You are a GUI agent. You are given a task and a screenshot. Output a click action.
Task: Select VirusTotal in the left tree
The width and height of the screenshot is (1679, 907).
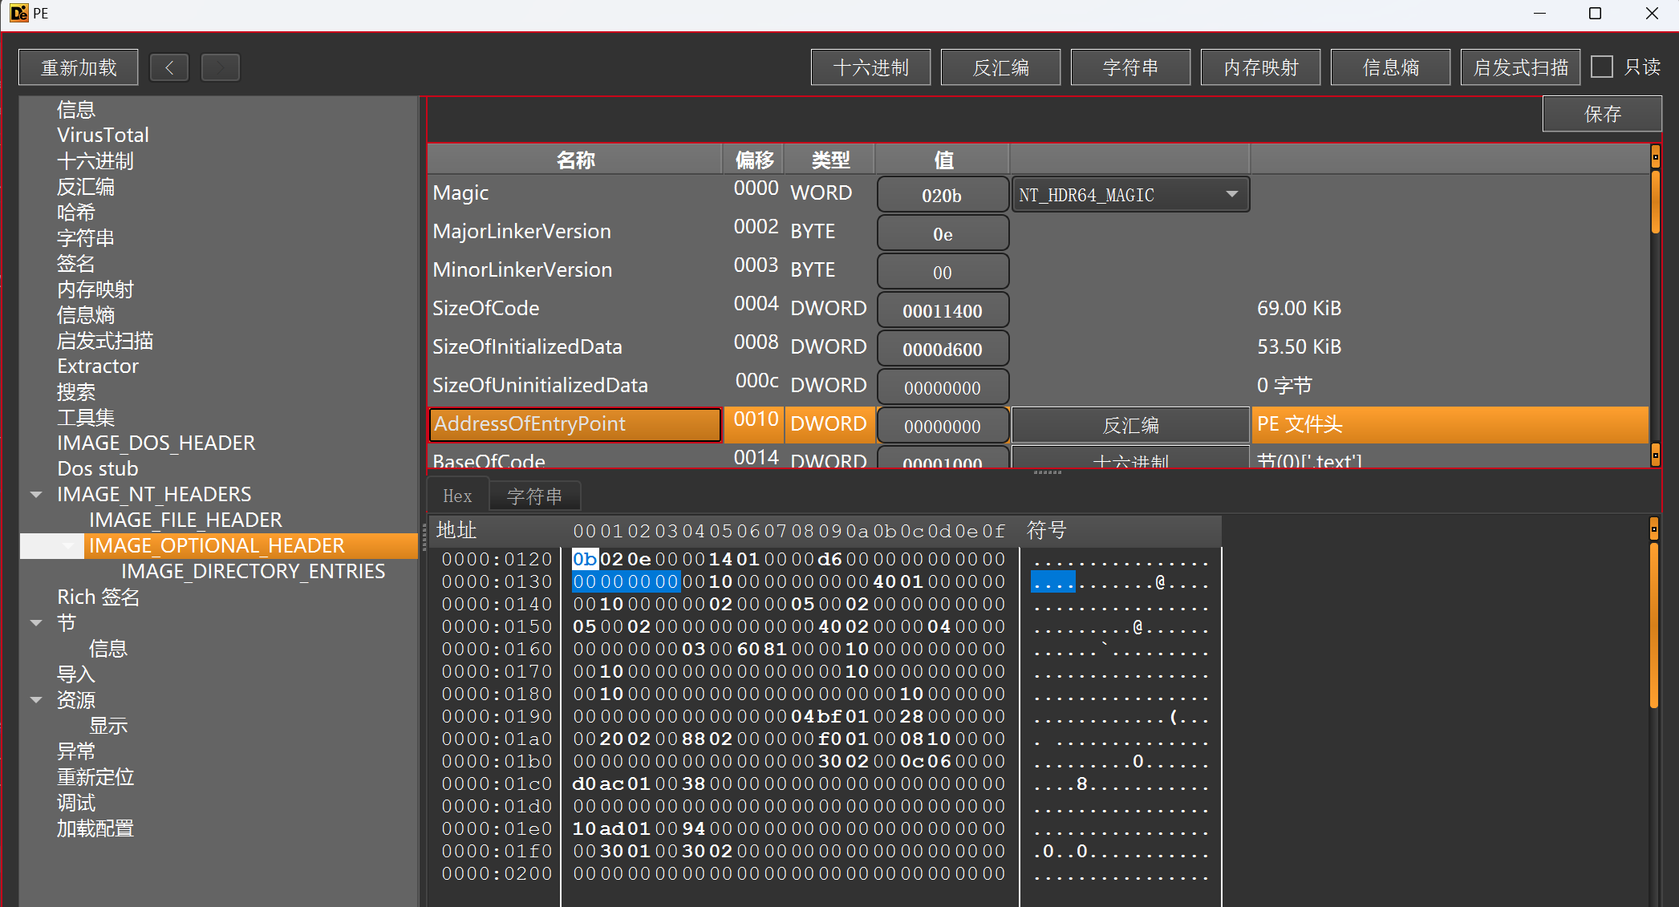click(x=103, y=136)
